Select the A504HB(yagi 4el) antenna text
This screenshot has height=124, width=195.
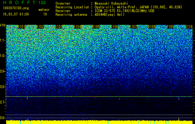click(x=109, y=15)
